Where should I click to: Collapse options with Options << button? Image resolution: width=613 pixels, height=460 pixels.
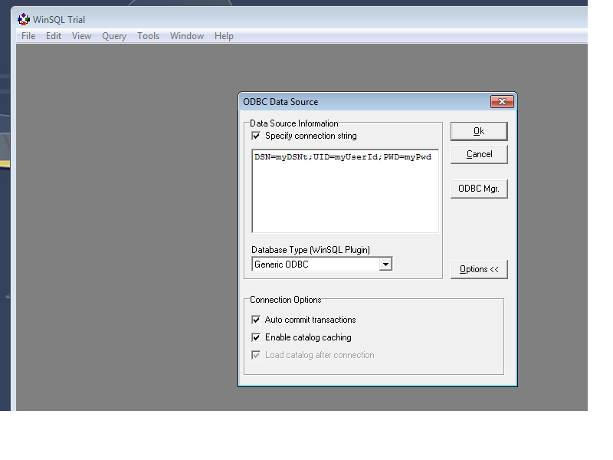click(x=479, y=269)
